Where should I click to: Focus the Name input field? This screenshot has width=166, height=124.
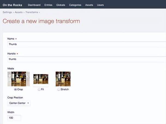coord(87,44)
